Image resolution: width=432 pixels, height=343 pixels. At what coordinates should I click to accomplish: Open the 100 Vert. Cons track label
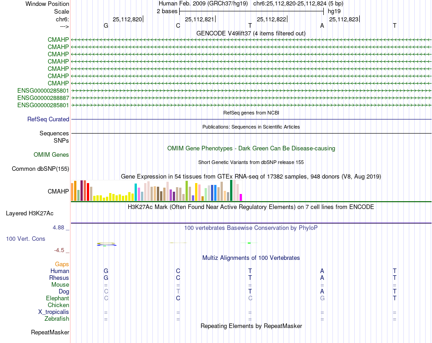point(25,239)
